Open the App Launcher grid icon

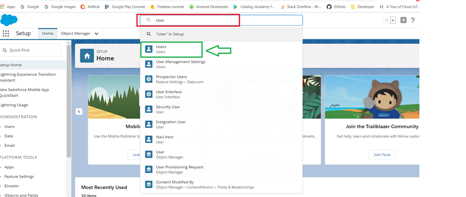point(5,33)
